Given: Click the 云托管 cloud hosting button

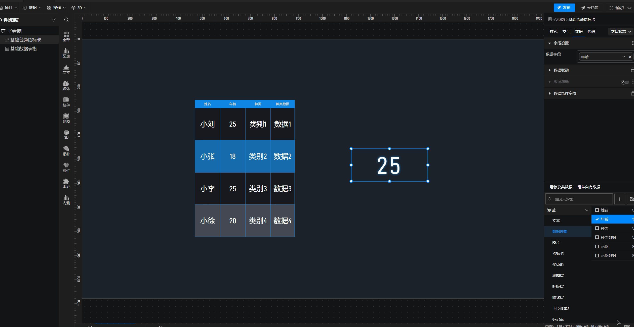Looking at the screenshot, I should (589, 8).
